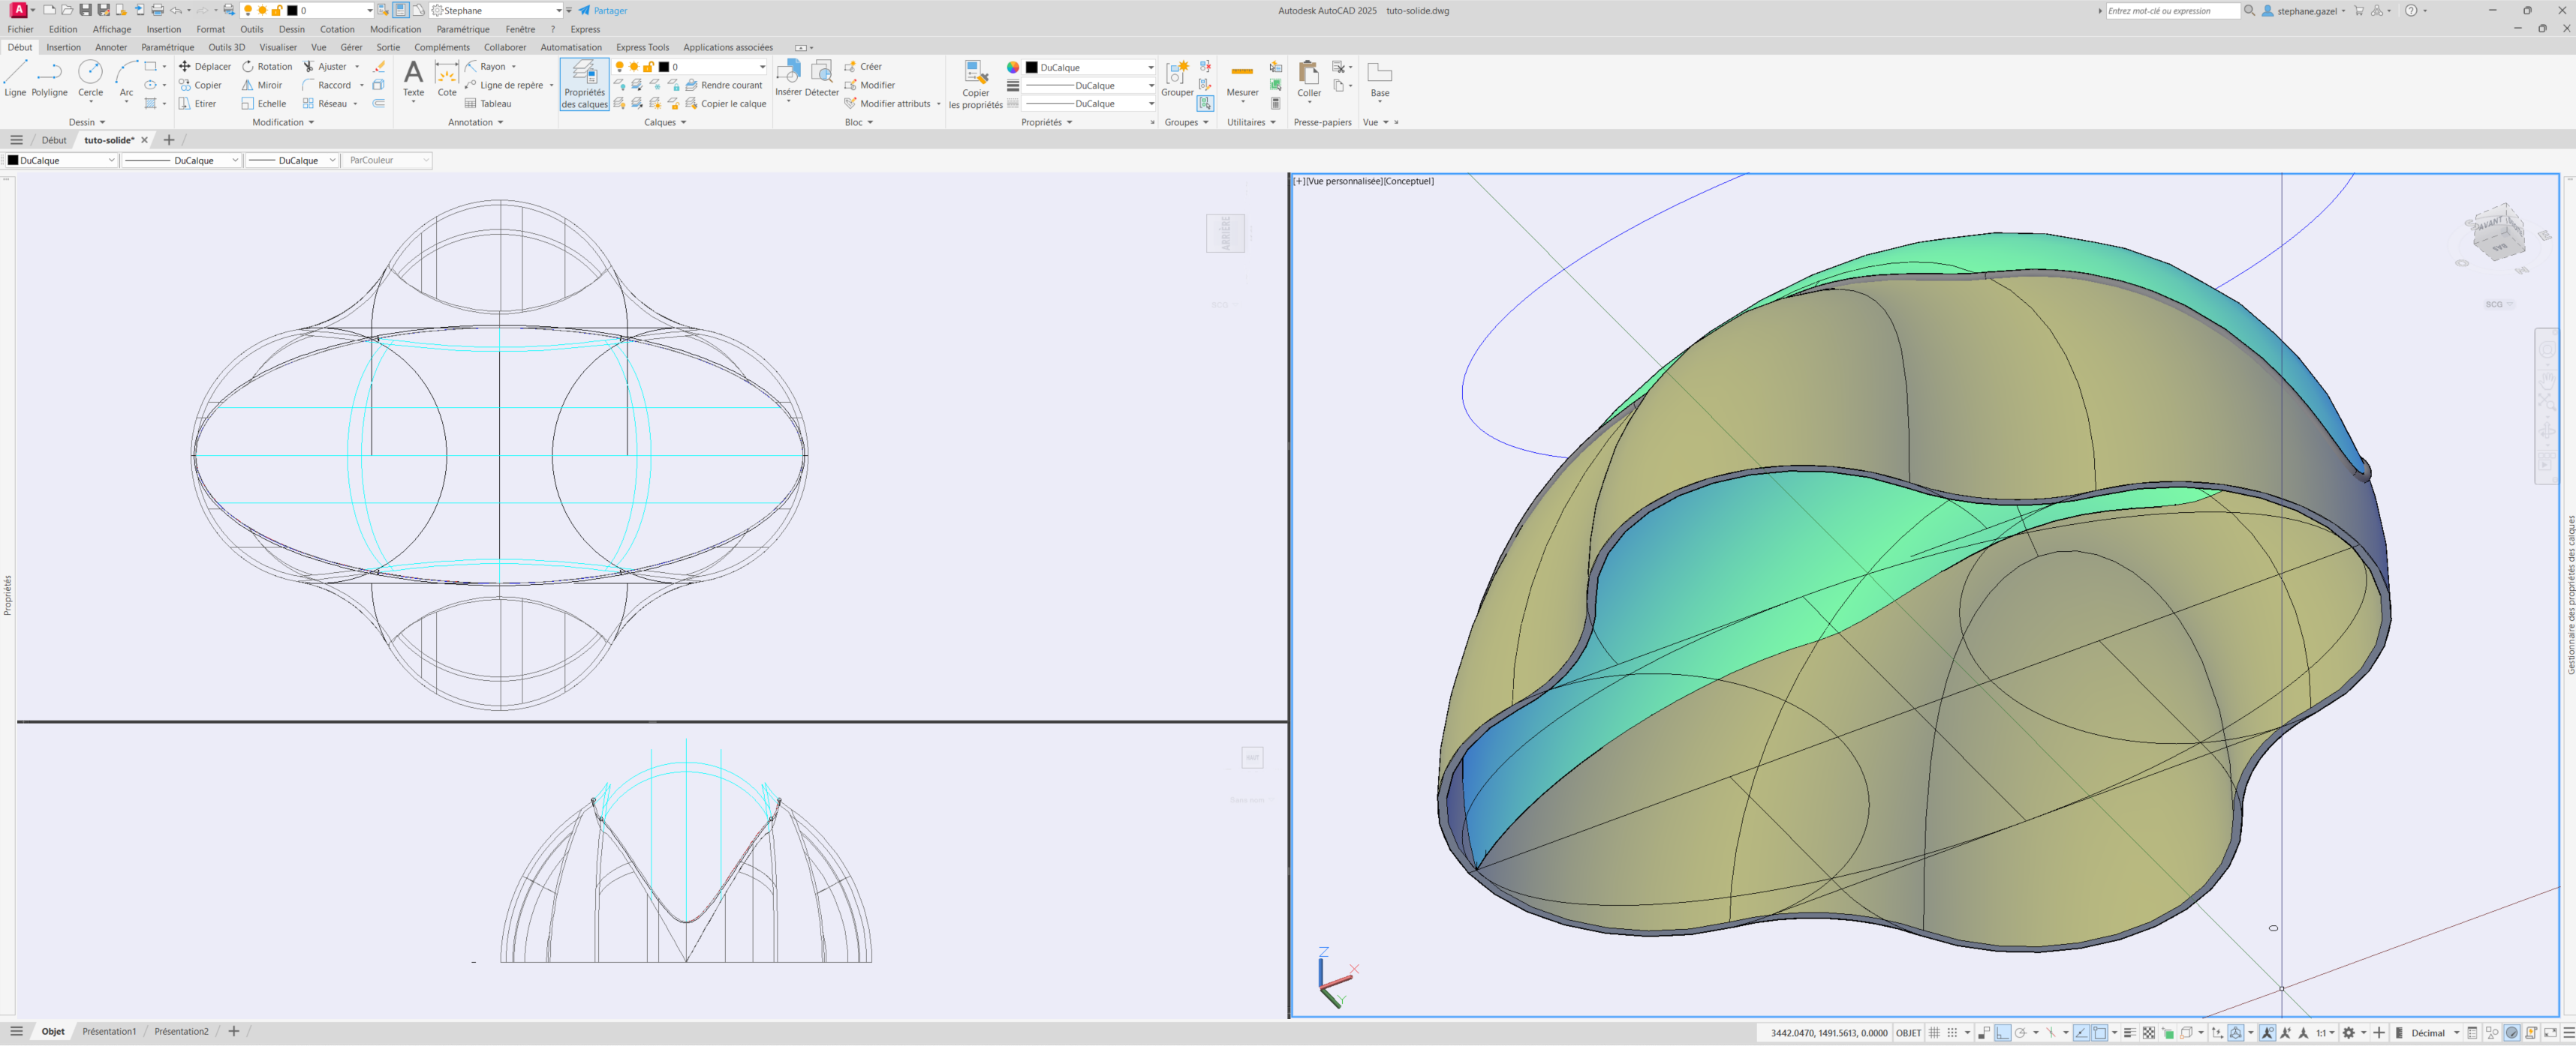The height and width of the screenshot is (1046, 2576).
Task: Toggle transparency display in status bar
Action: point(2148,1033)
